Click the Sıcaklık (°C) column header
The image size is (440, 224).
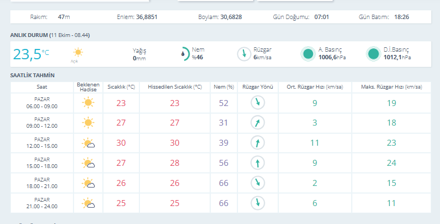(x=121, y=87)
